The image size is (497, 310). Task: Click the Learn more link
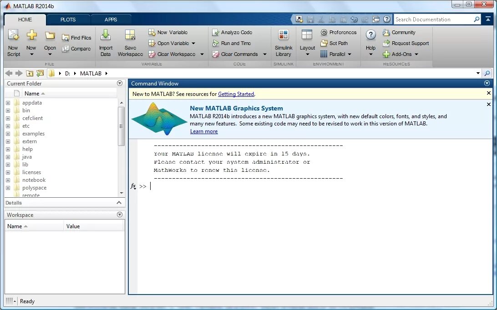pos(204,131)
